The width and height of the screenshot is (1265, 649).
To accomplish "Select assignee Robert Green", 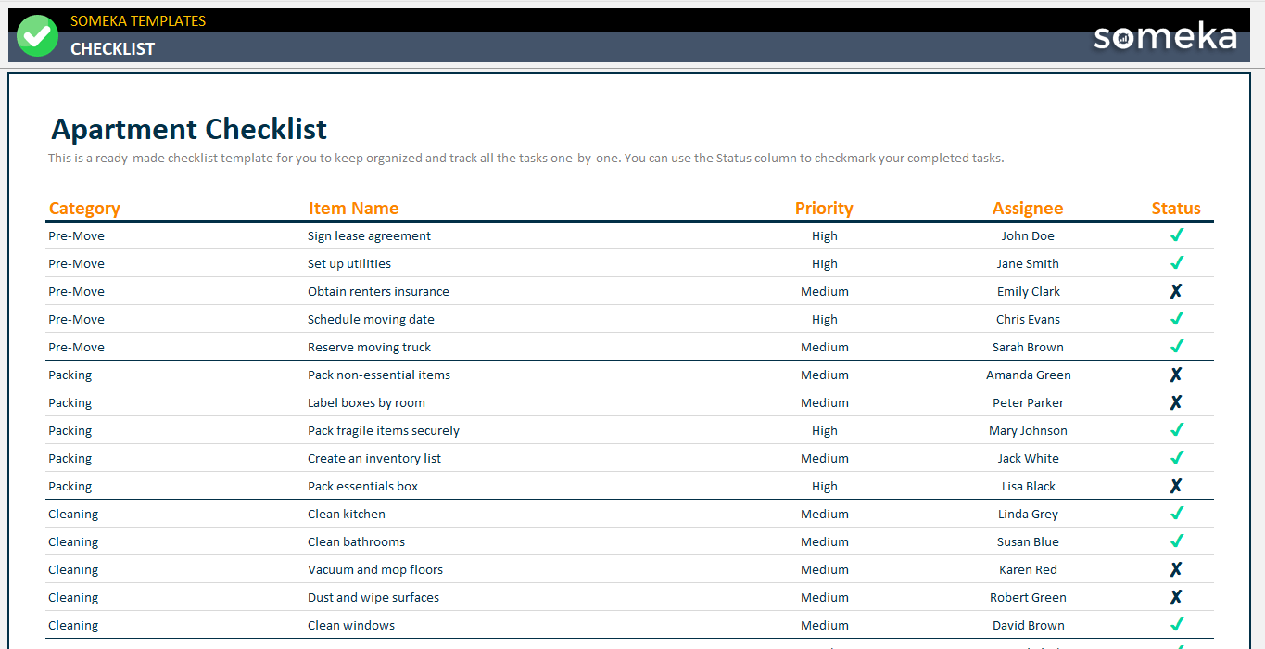I will (1028, 597).
